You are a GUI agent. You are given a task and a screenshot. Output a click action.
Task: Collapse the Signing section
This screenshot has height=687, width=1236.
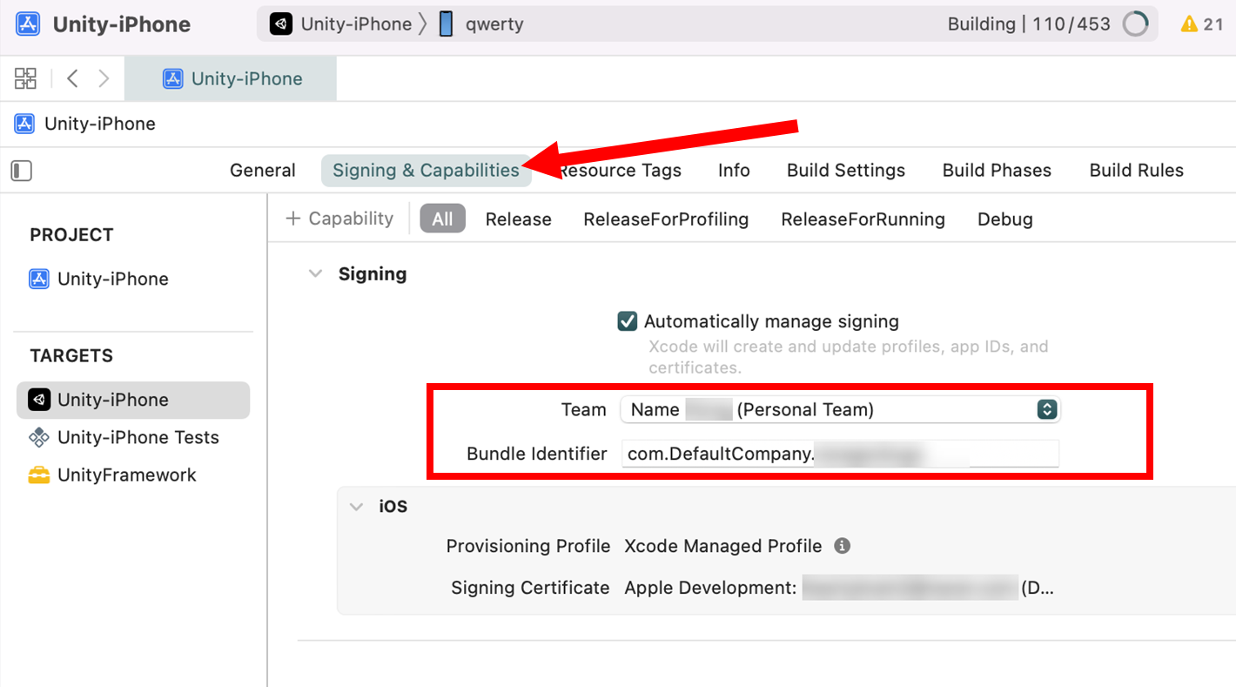click(315, 273)
